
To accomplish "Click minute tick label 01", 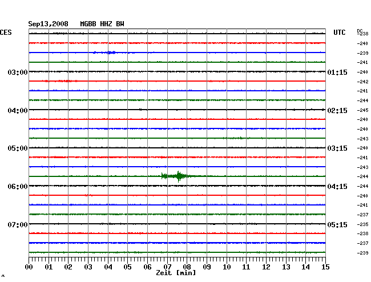I will [x=49, y=267].
